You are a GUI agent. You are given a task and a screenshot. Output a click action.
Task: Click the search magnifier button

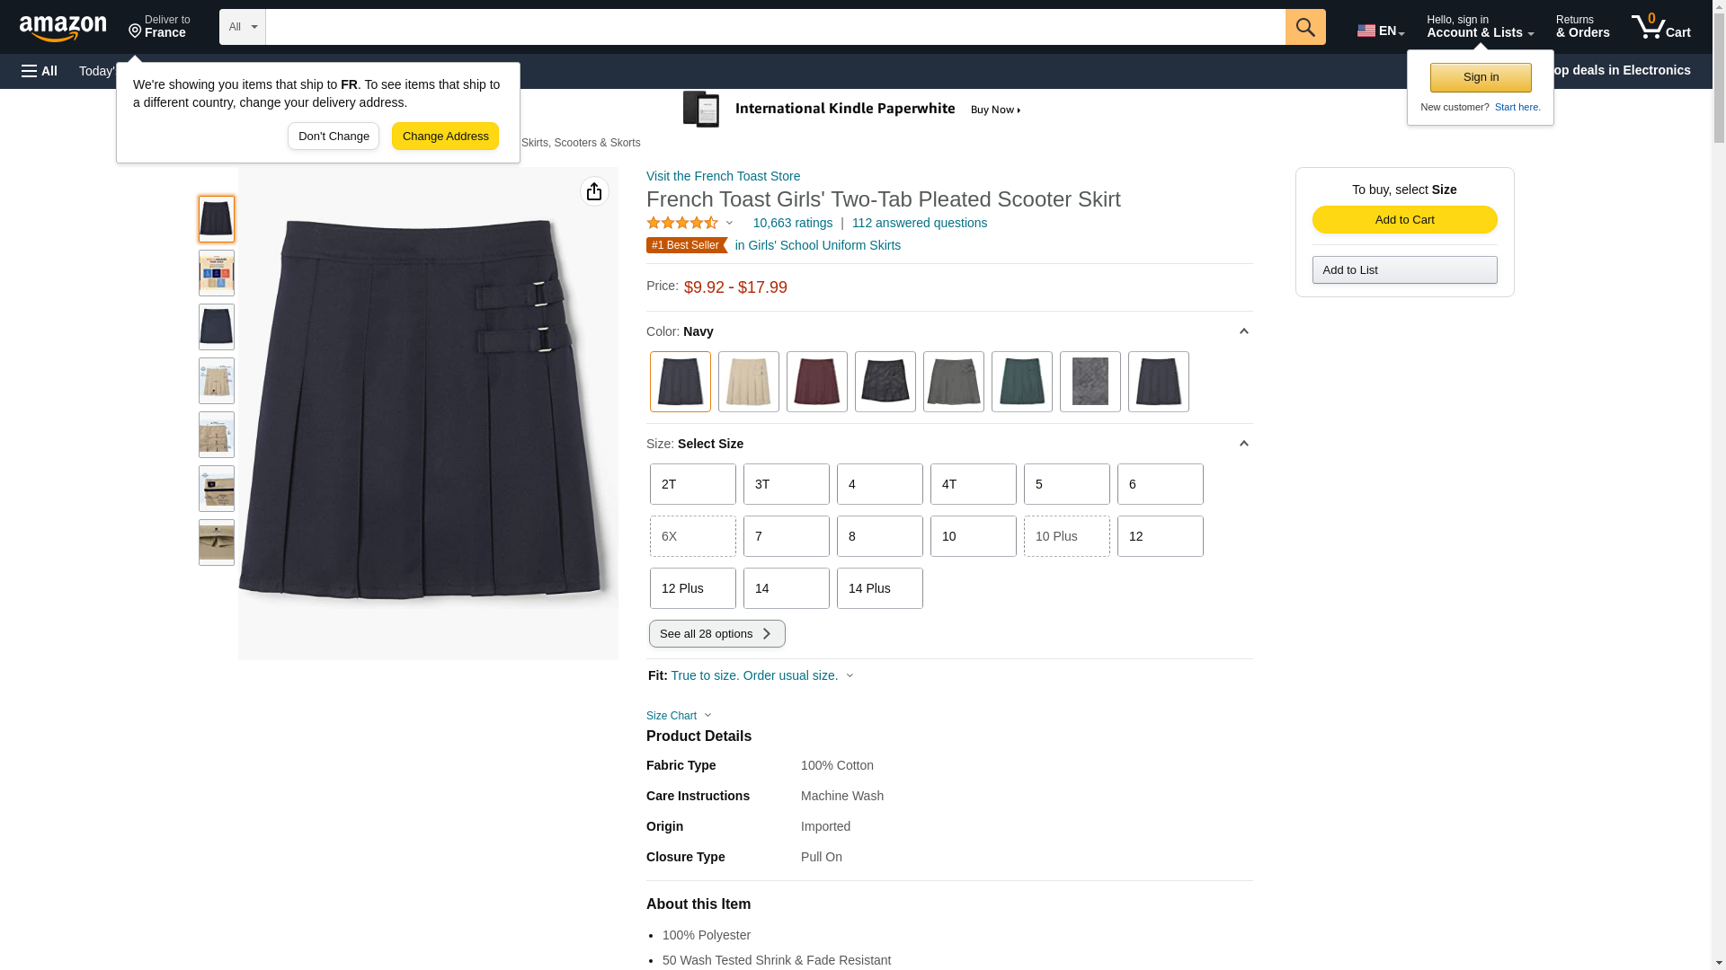(1305, 27)
